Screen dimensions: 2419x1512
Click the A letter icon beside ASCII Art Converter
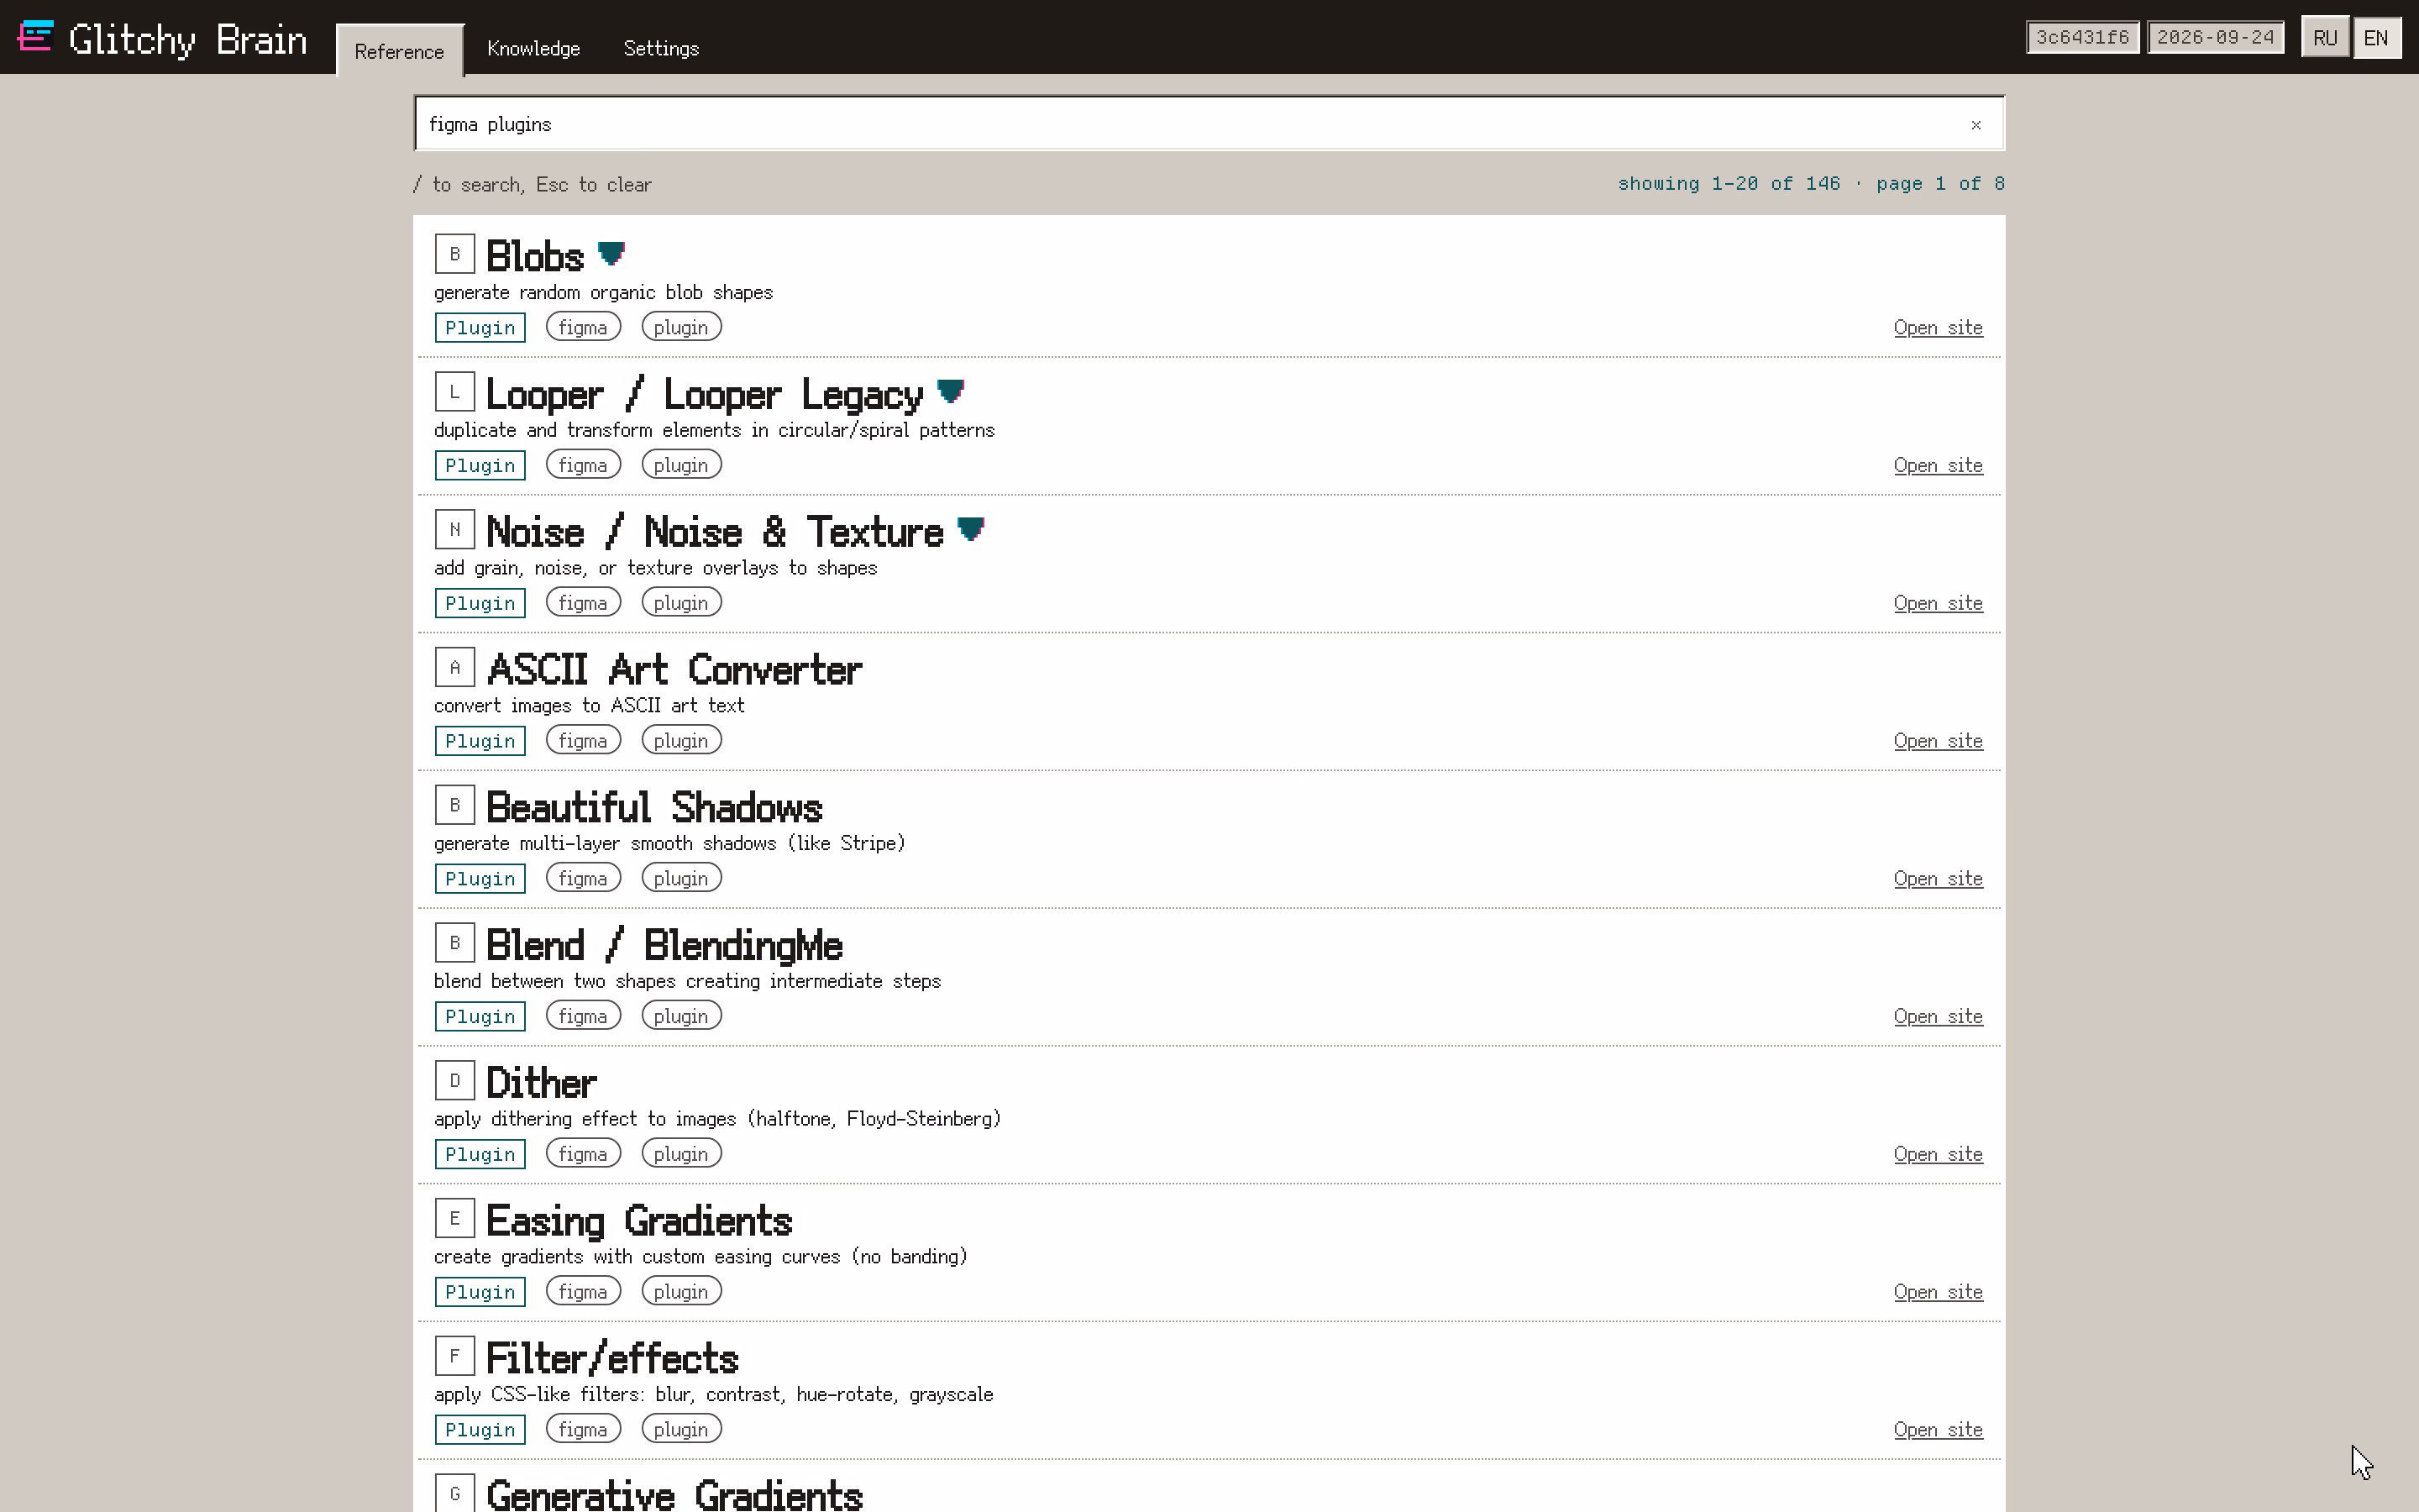(454, 667)
